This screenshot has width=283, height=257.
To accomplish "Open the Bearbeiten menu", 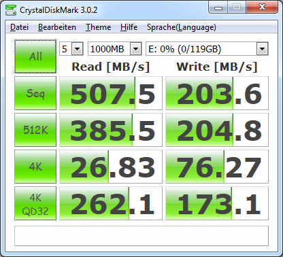I will 57,27.
